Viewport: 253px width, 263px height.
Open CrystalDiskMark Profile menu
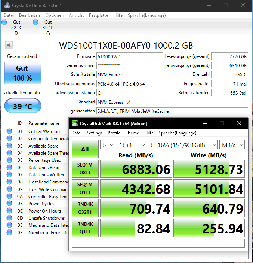tap(114, 133)
